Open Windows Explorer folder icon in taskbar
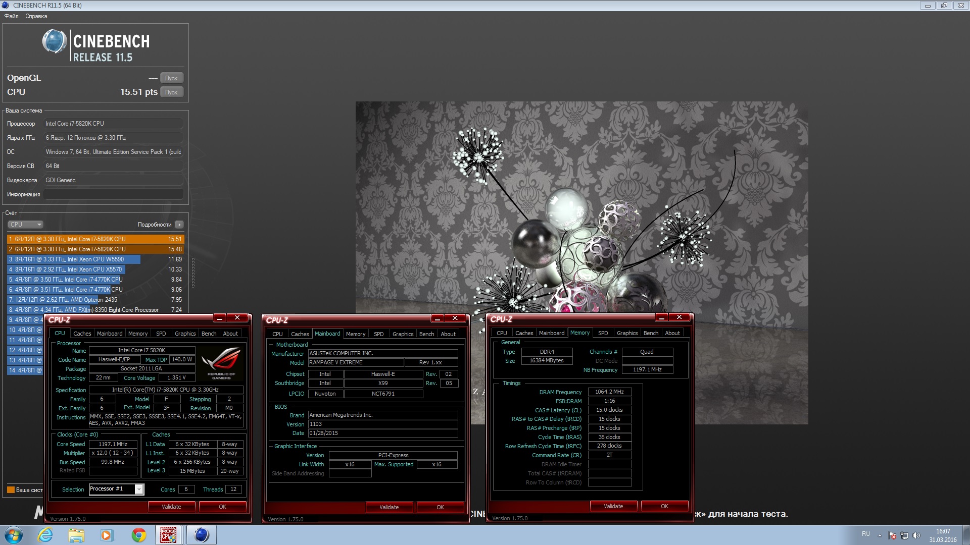This screenshot has width=970, height=545. (x=76, y=535)
